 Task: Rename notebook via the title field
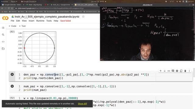47,17
